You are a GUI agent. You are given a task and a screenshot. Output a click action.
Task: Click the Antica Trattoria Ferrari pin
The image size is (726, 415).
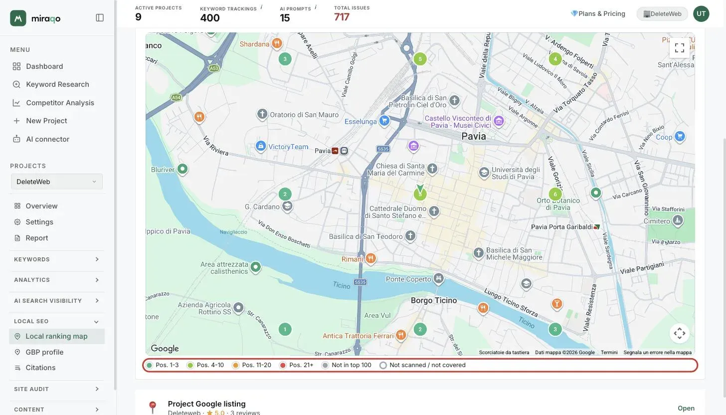click(401, 335)
